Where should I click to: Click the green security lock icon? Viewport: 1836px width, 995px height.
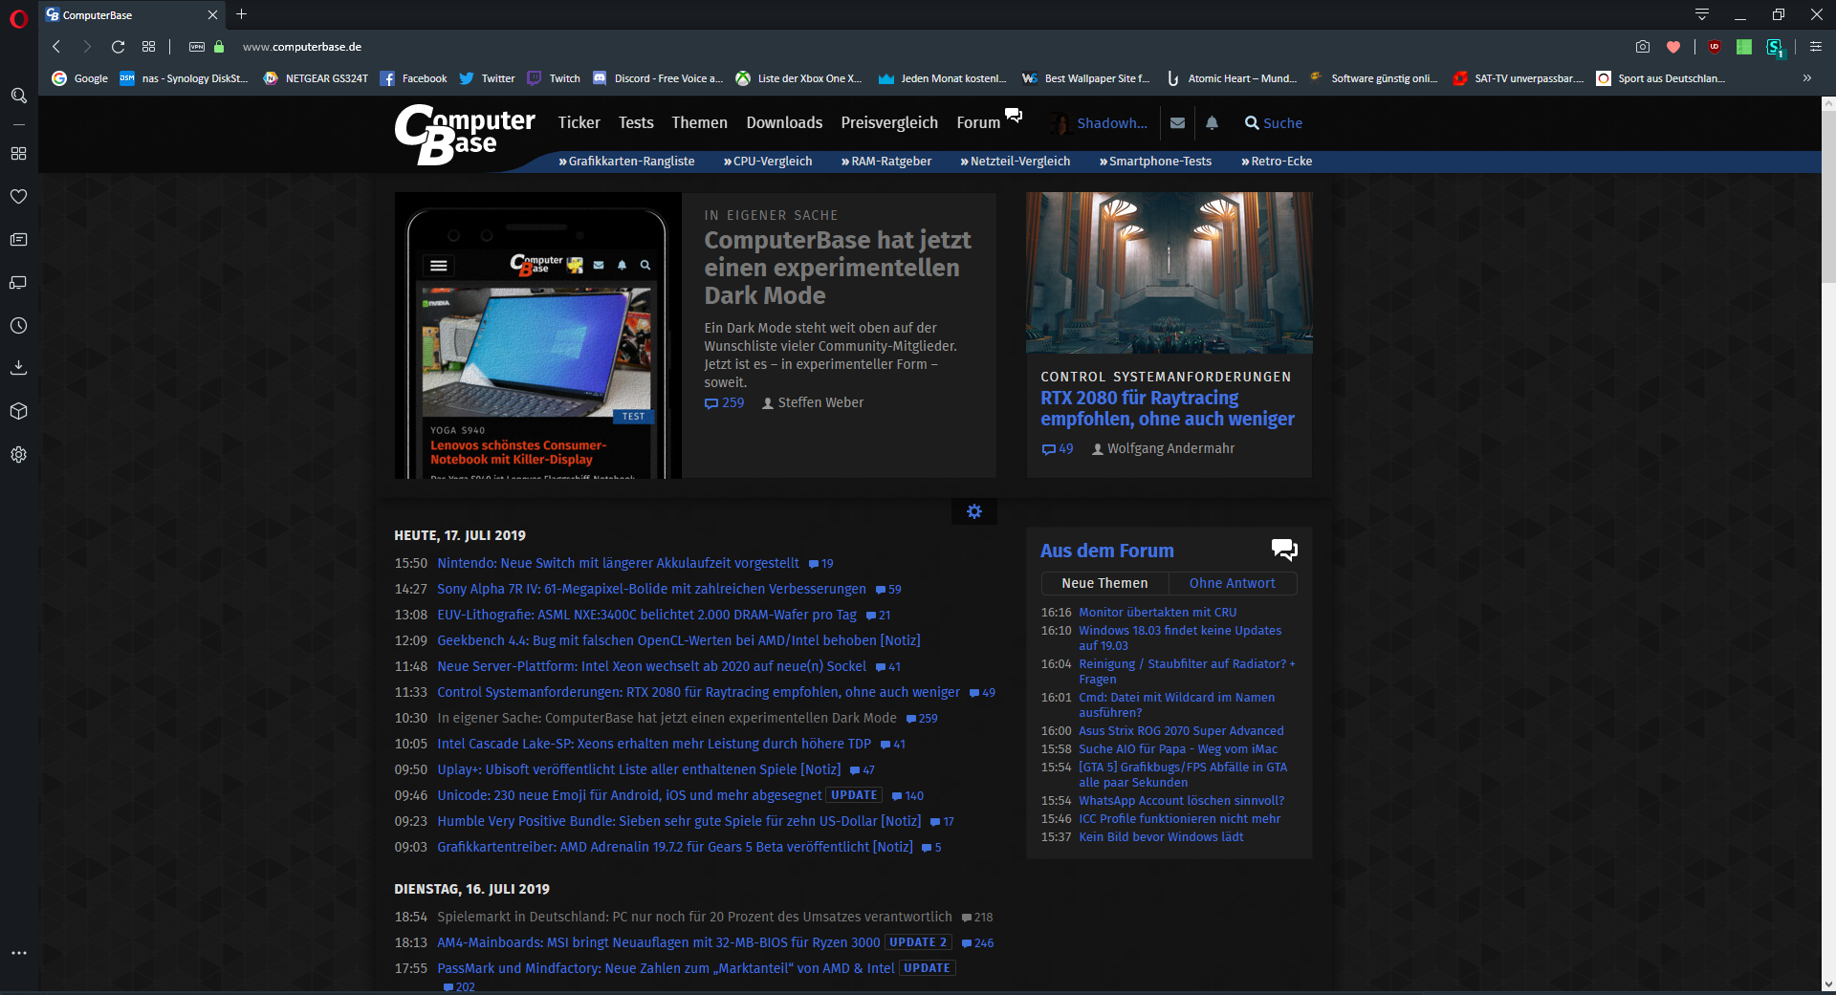[219, 47]
